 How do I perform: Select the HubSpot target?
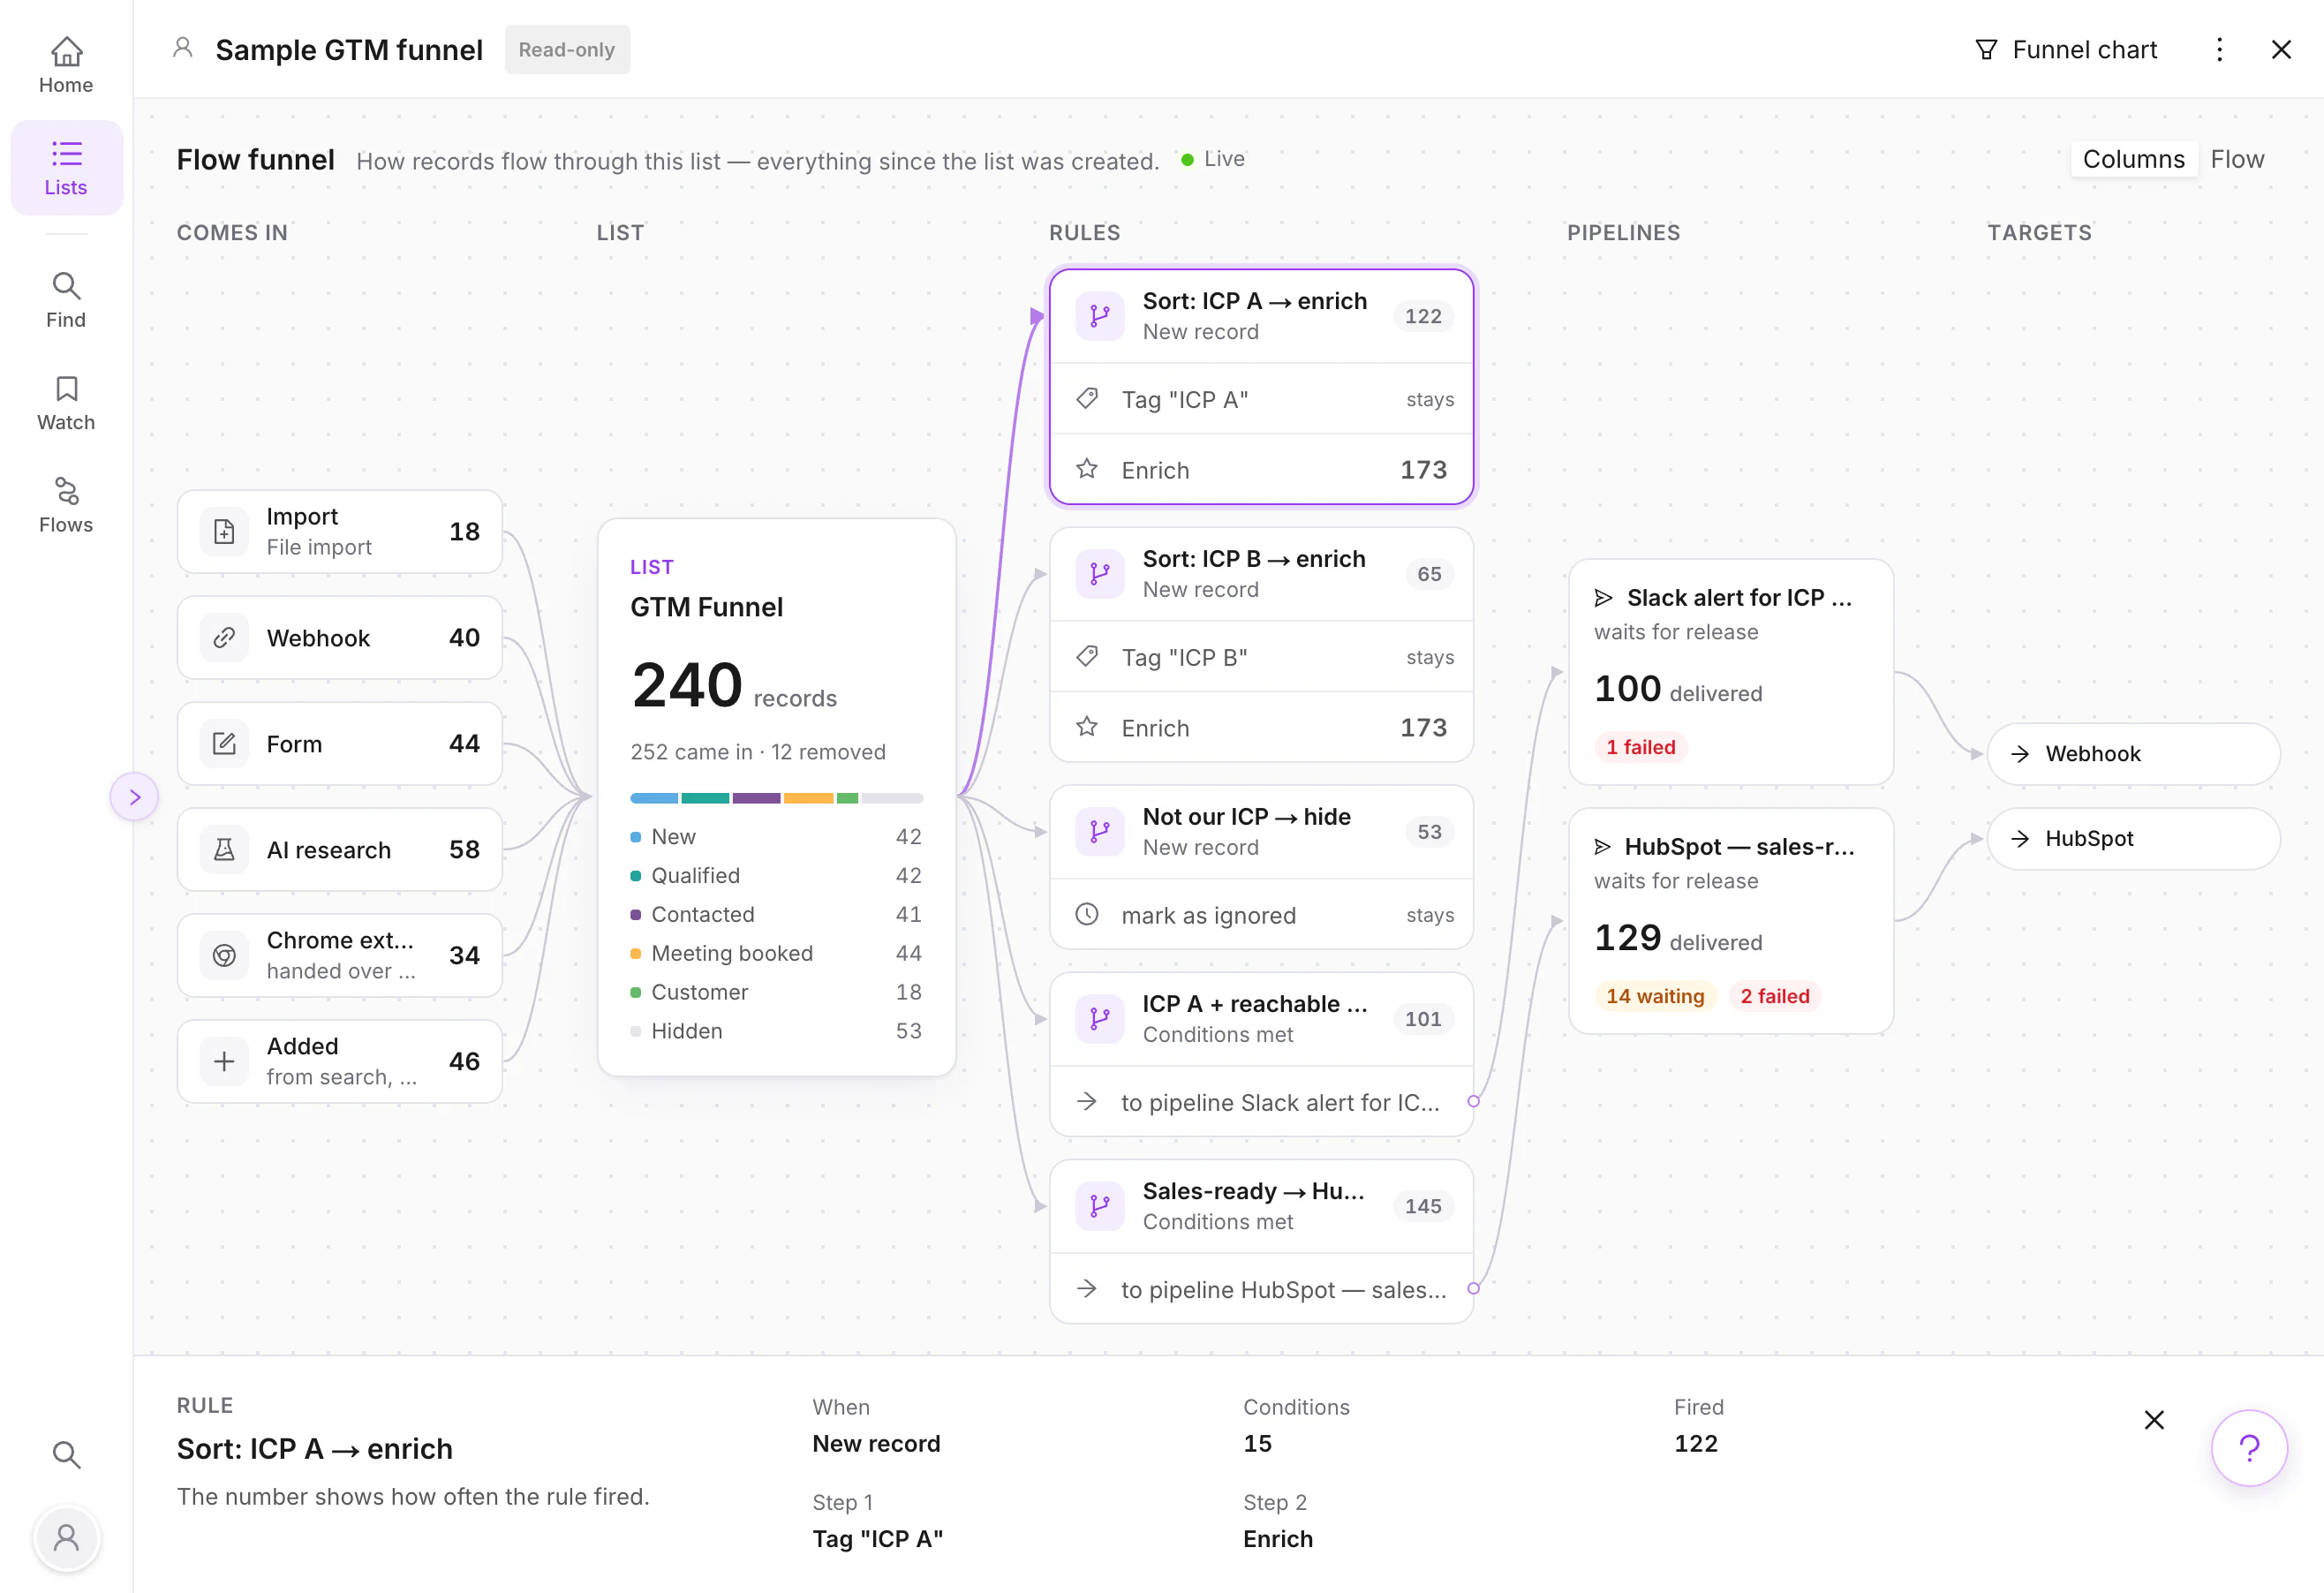pos(2133,839)
